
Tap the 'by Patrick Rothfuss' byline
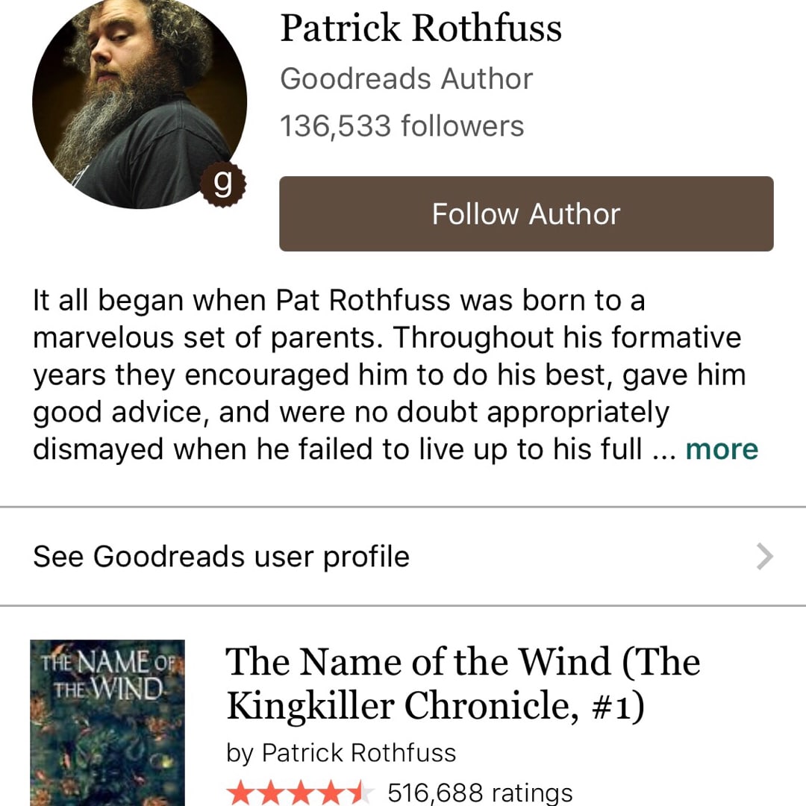341,753
